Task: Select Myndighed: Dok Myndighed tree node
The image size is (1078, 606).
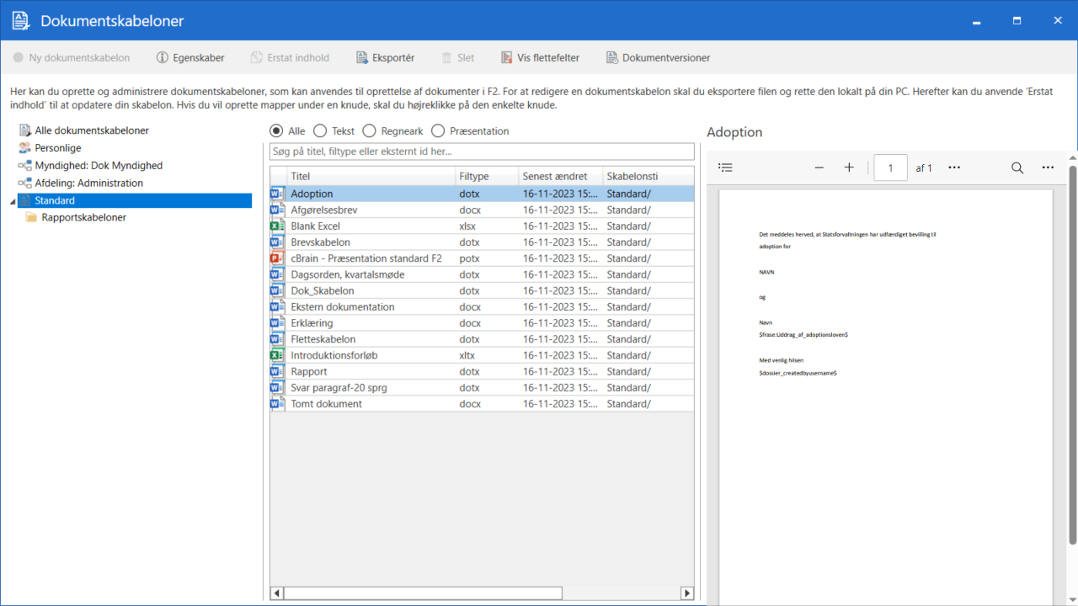Action: coord(99,166)
